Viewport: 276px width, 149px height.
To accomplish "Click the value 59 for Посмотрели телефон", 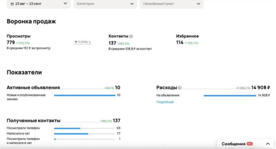I will (118, 128).
